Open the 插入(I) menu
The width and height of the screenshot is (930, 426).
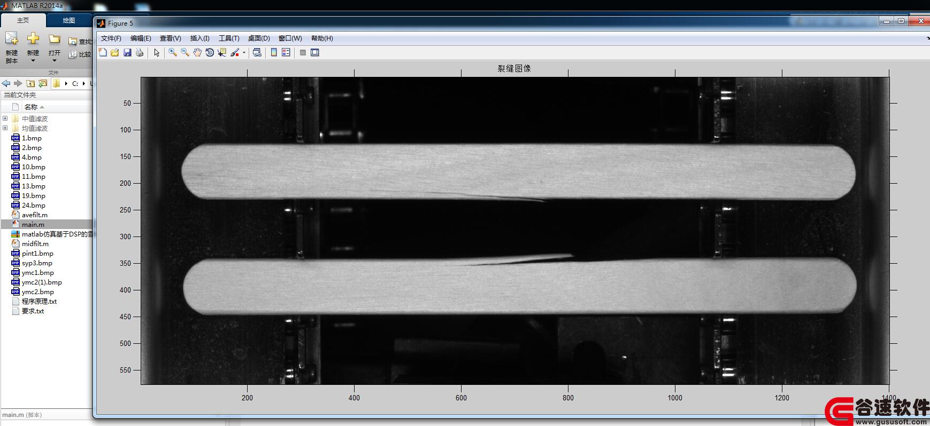pyautogui.click(x=199, y=38)
